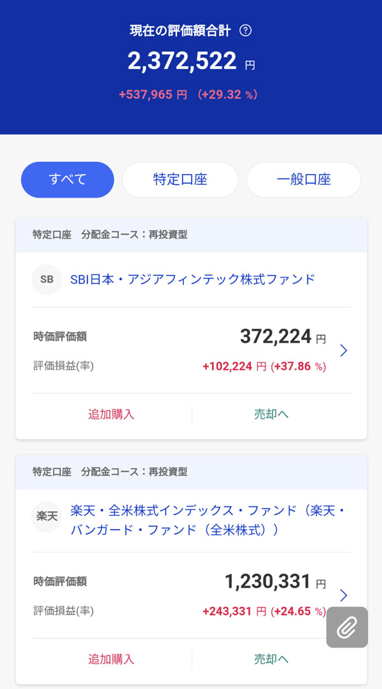Viewport: 382px width, 689px height.
Task: Click the SBI fund gain +102,224 円
Action: coord(234,366)
